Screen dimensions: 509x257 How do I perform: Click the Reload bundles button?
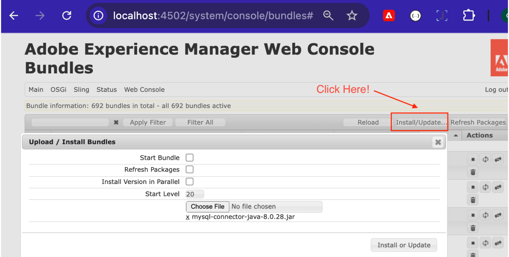368,122
